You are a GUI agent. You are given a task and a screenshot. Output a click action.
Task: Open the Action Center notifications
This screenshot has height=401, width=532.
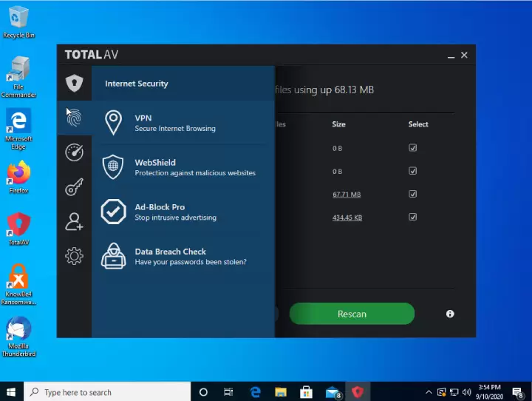518,393
